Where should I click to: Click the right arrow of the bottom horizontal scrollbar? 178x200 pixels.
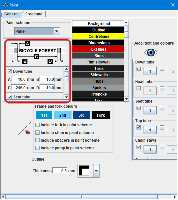coord(175,197)
